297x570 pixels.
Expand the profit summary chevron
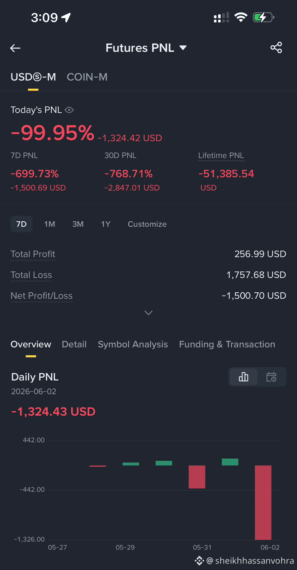tap(148, 313)
